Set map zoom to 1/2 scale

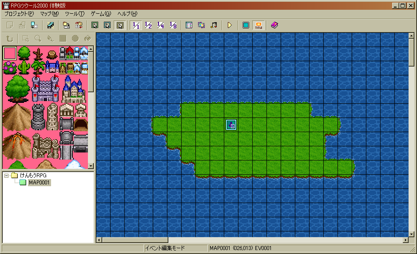click(148, 25)
